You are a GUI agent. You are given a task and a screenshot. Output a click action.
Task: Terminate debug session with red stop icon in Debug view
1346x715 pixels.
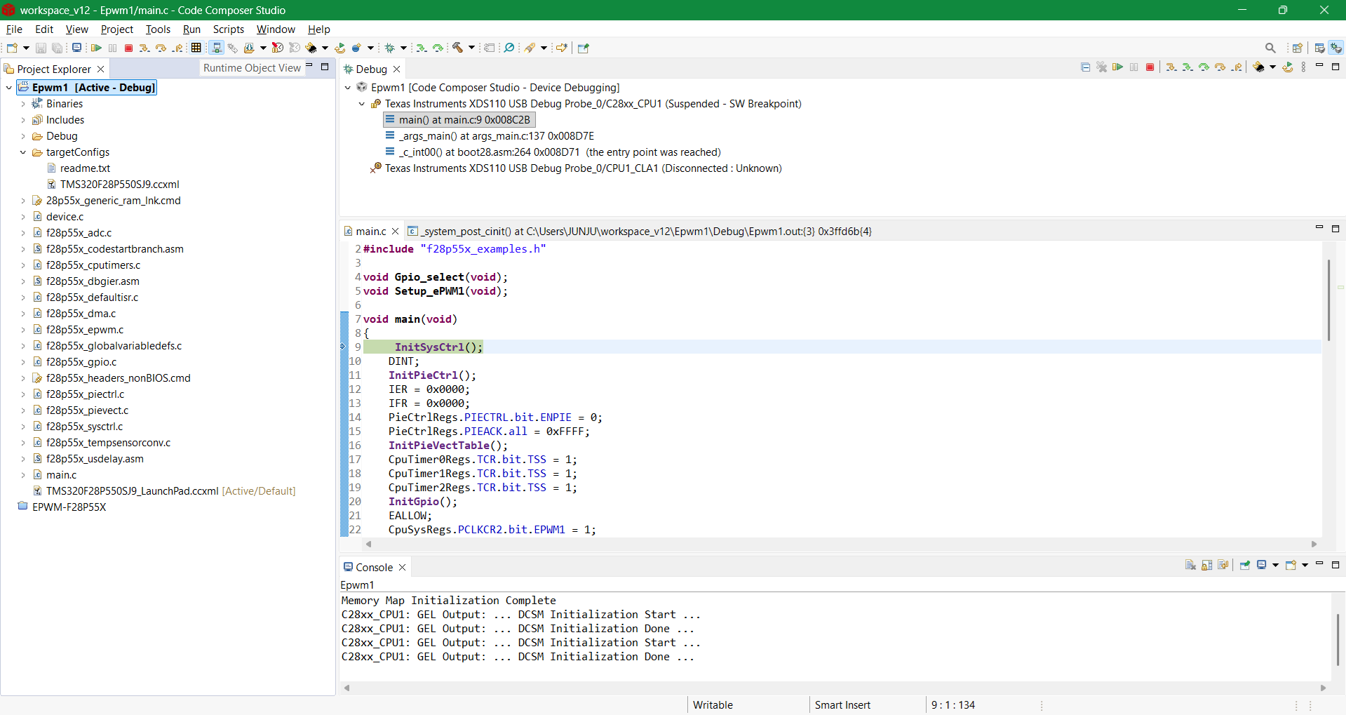tap(1150, 67)
